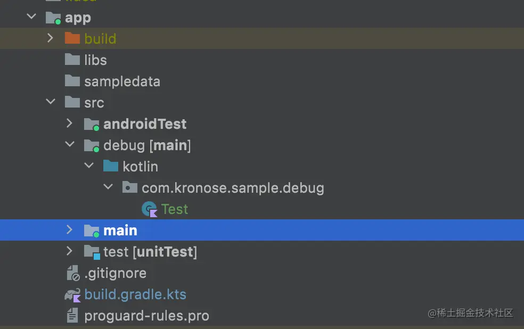Click the proguard-rules.pro text file icon
Screen dimensions: 524x329
pyautogui.click(x=72, y=316)
